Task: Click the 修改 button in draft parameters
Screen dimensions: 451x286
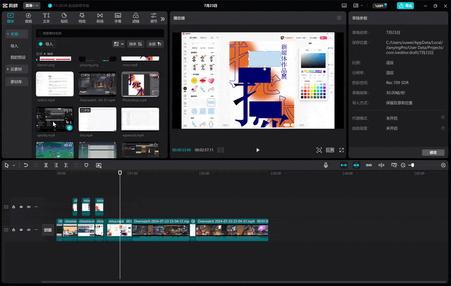Action: pyautogui.click(x=433, y=152)
